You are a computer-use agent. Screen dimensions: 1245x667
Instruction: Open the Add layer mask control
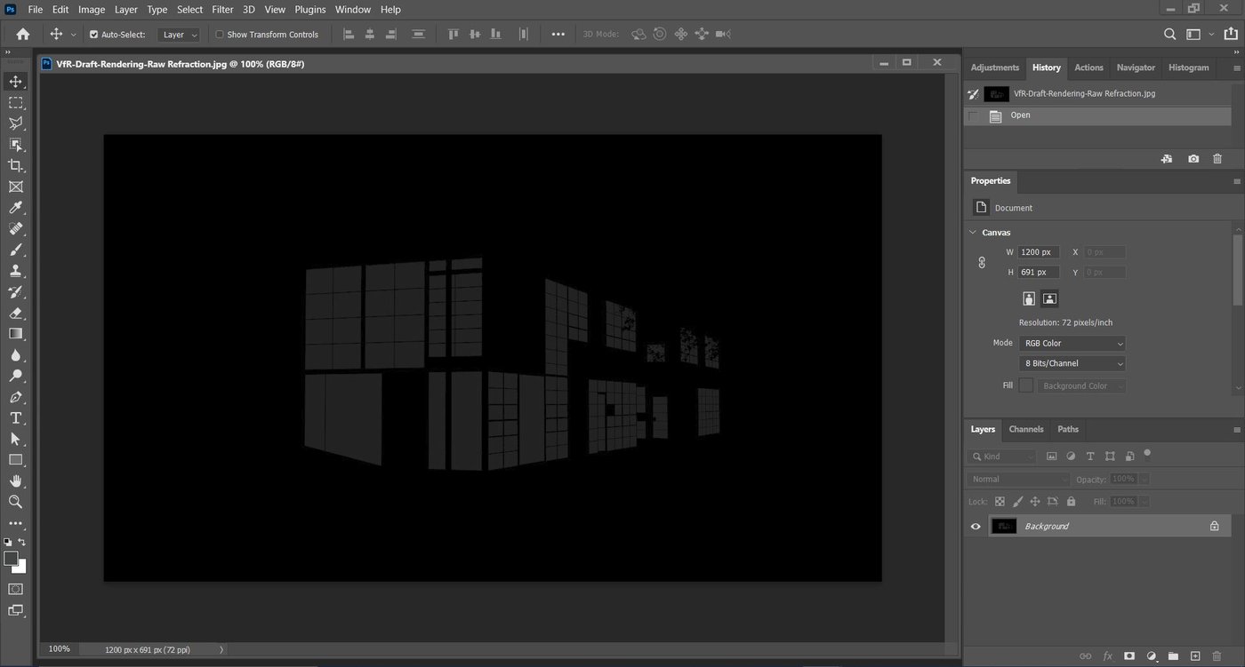[x=1129, y=656]
